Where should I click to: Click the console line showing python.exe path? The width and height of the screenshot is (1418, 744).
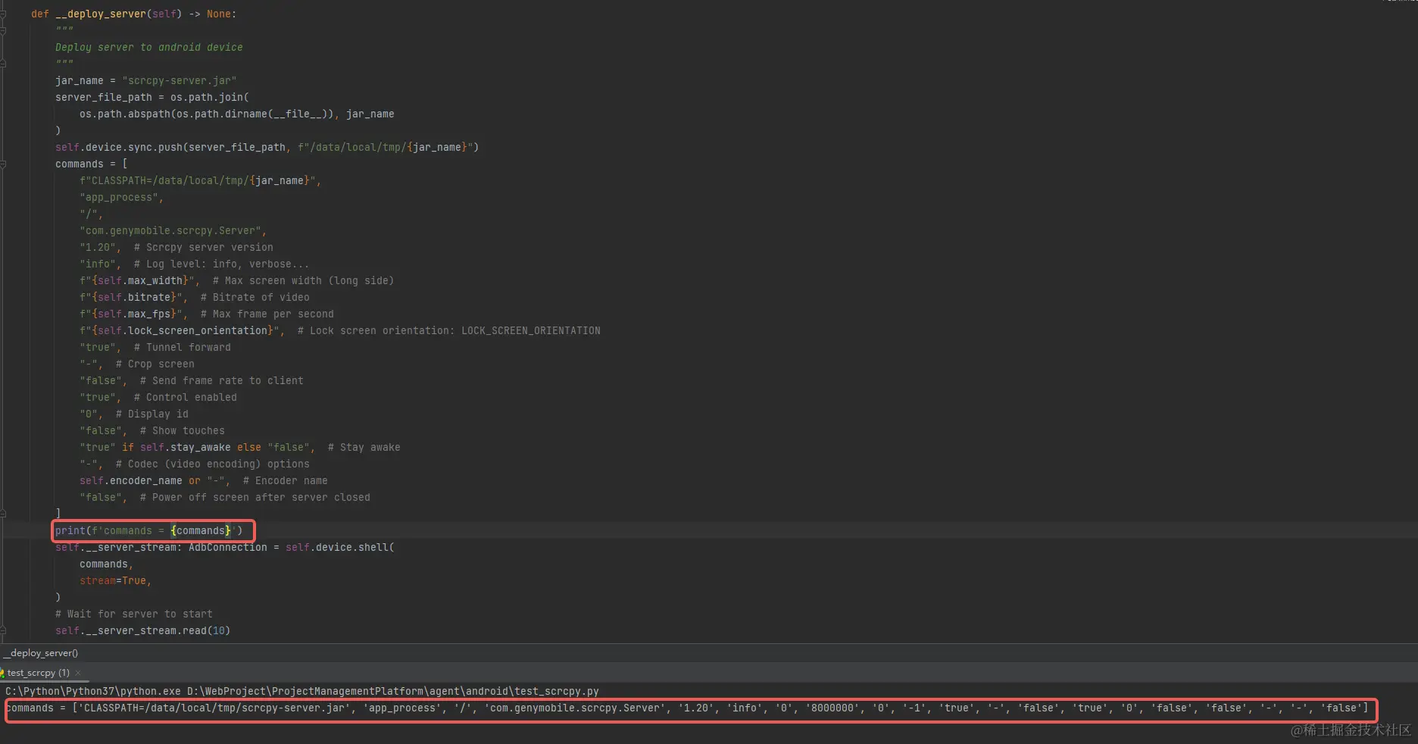click(x=301, y=691)
